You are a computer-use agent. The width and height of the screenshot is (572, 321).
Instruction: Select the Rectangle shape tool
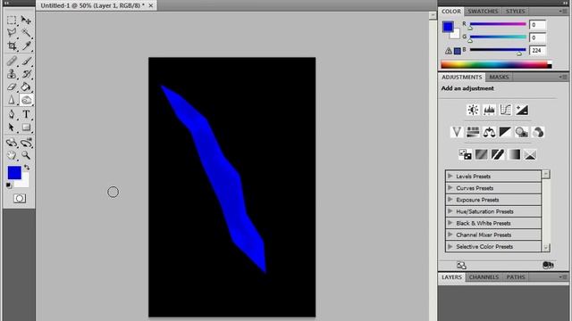26,128
